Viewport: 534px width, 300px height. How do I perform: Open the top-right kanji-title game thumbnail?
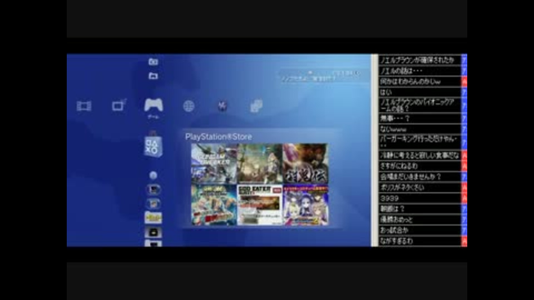click(305, 163)
